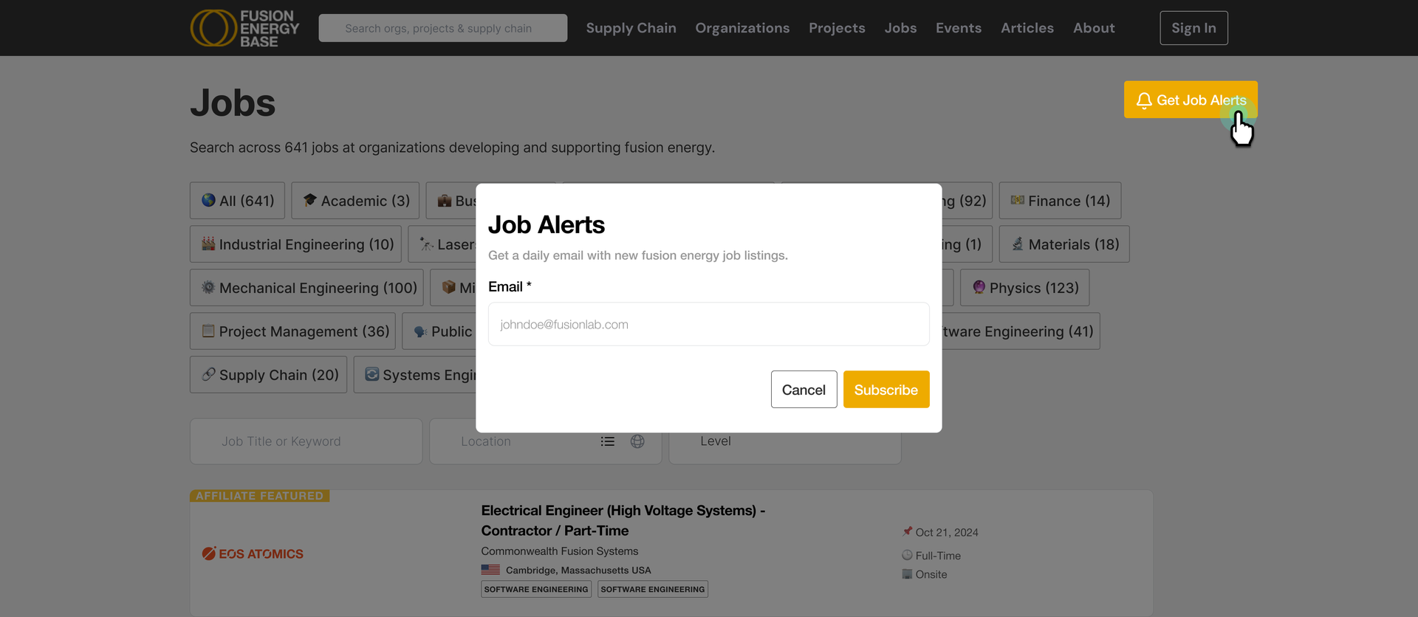The image size is (1418, 617).
Task: Select the All (641) category filter
Action: click(x=237, y=201)
